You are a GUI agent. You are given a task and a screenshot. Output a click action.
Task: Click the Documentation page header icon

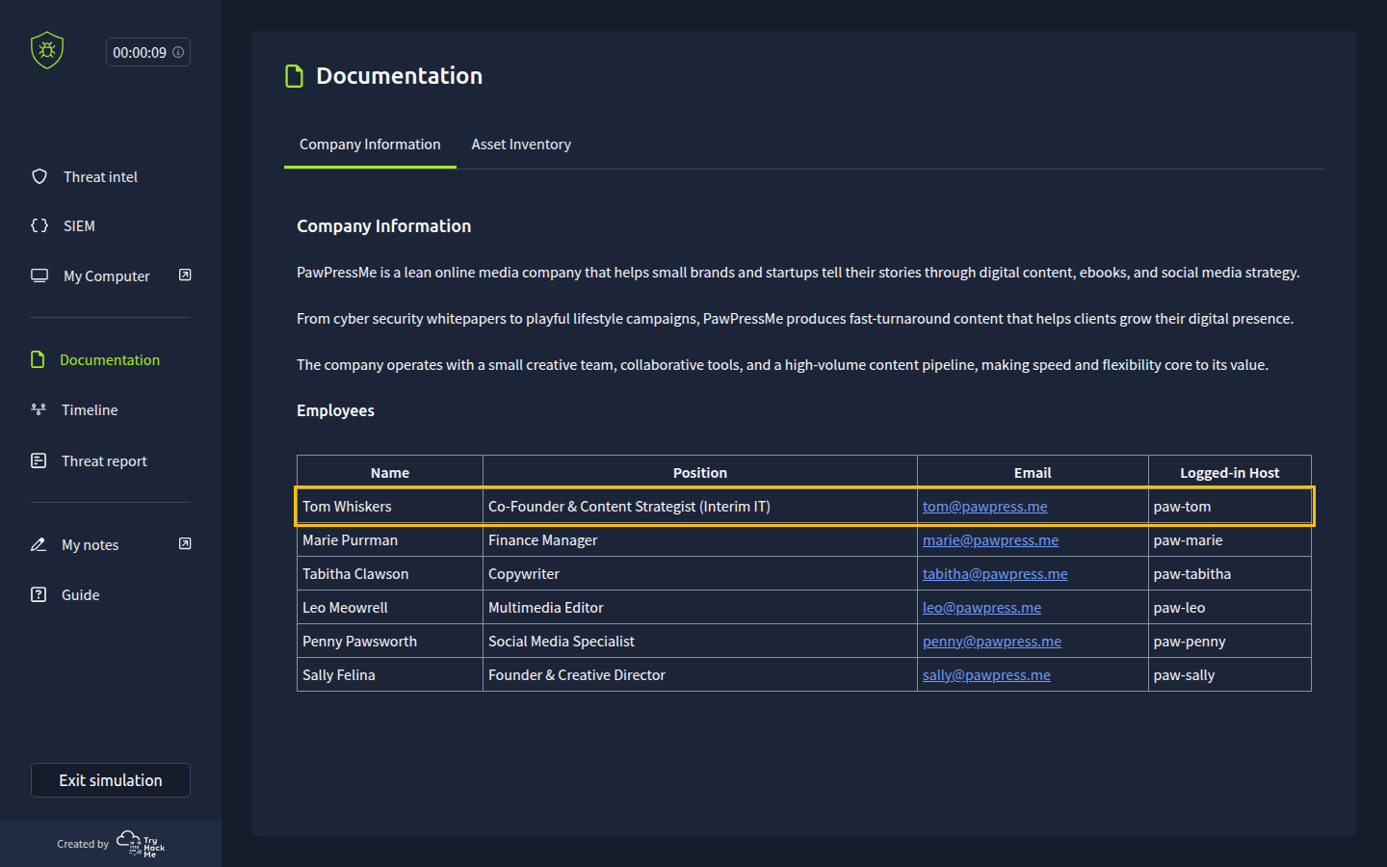(x=295, y=76)
